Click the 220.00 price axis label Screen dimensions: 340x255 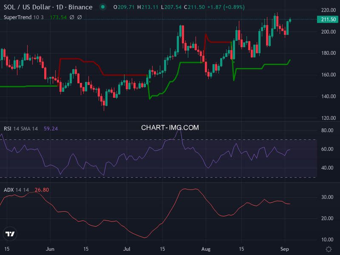click(x=328, y=10)
